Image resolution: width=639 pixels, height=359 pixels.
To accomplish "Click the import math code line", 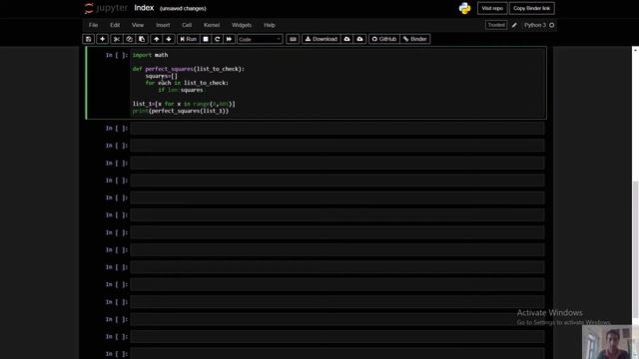I will click(150, 55).
